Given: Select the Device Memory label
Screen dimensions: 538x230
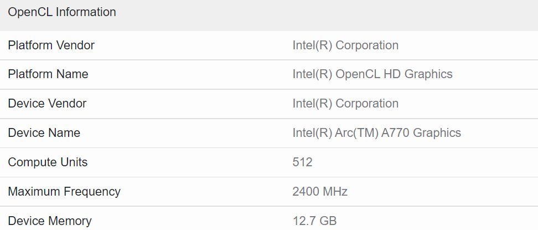Looking at the screenshot, I should coord(50,221).
